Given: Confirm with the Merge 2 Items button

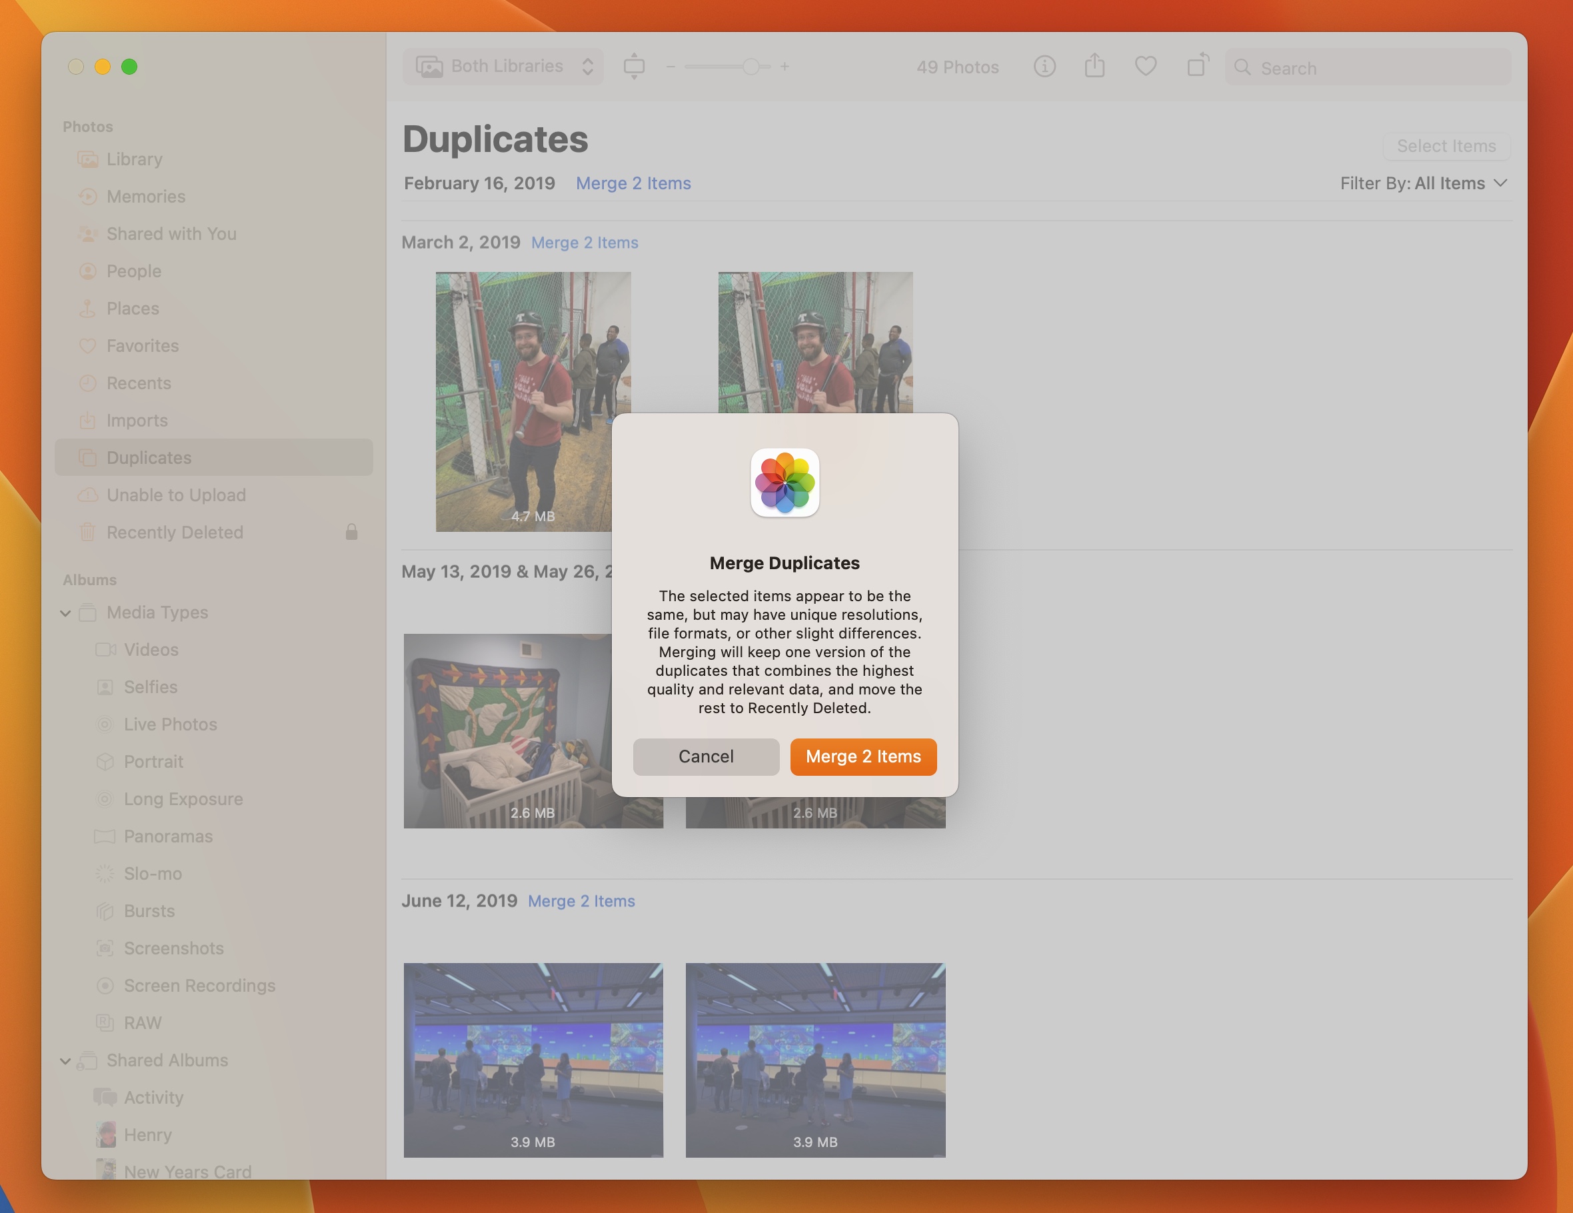Looking at the screenshot, I should click(x=863, y=756).
